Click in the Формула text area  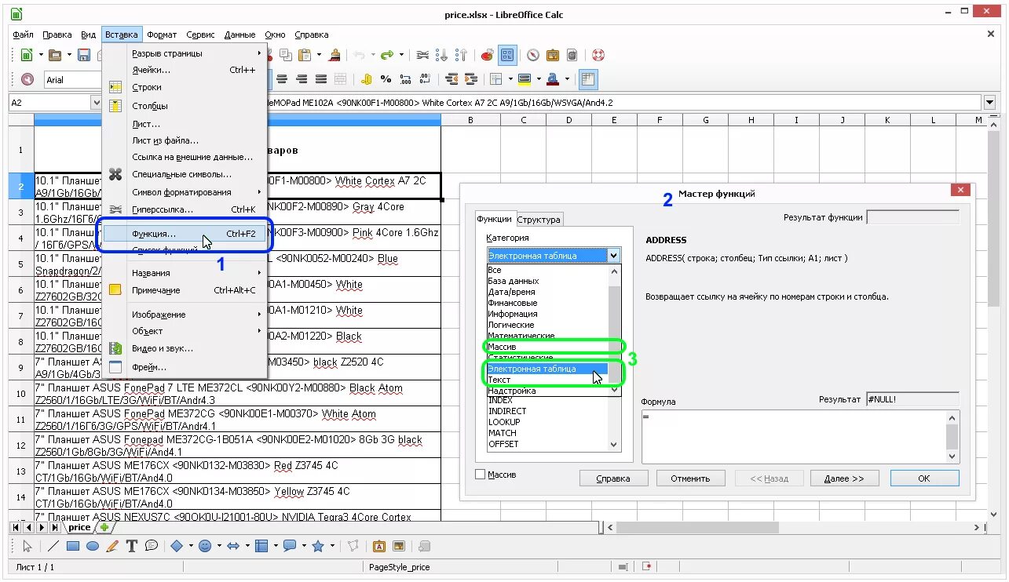point(793,437)
